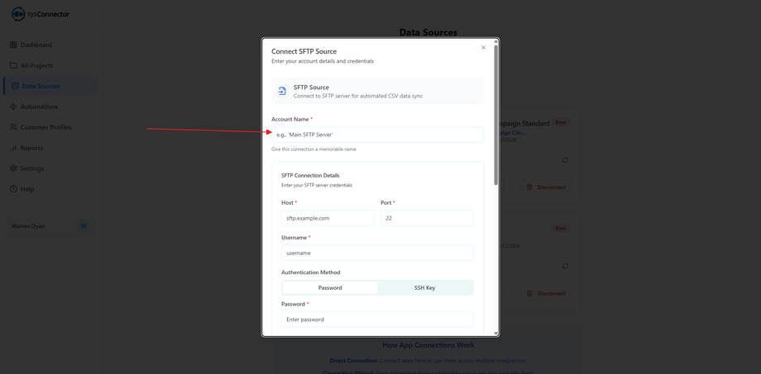Click the Username text field

377,253
